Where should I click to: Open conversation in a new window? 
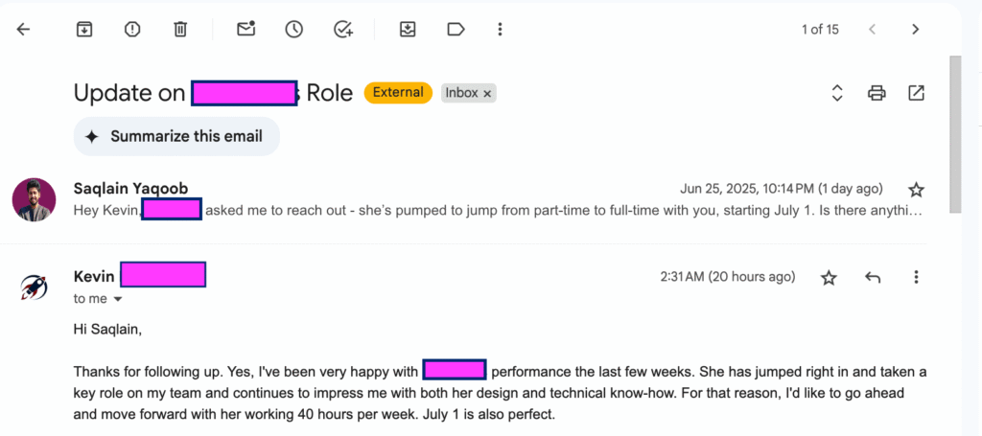tap(917, 93)
